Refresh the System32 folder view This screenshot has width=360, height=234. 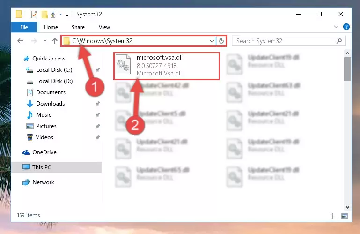pos(221,41)
